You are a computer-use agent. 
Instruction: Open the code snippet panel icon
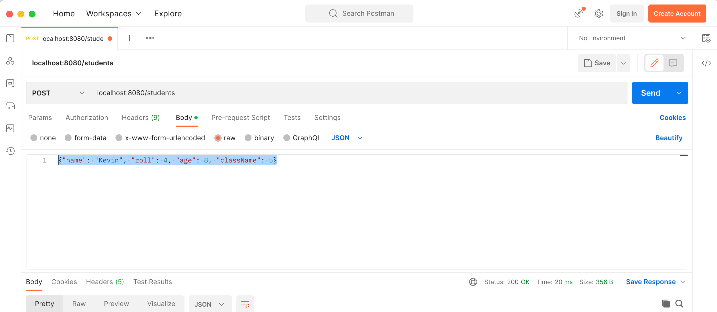706,63
